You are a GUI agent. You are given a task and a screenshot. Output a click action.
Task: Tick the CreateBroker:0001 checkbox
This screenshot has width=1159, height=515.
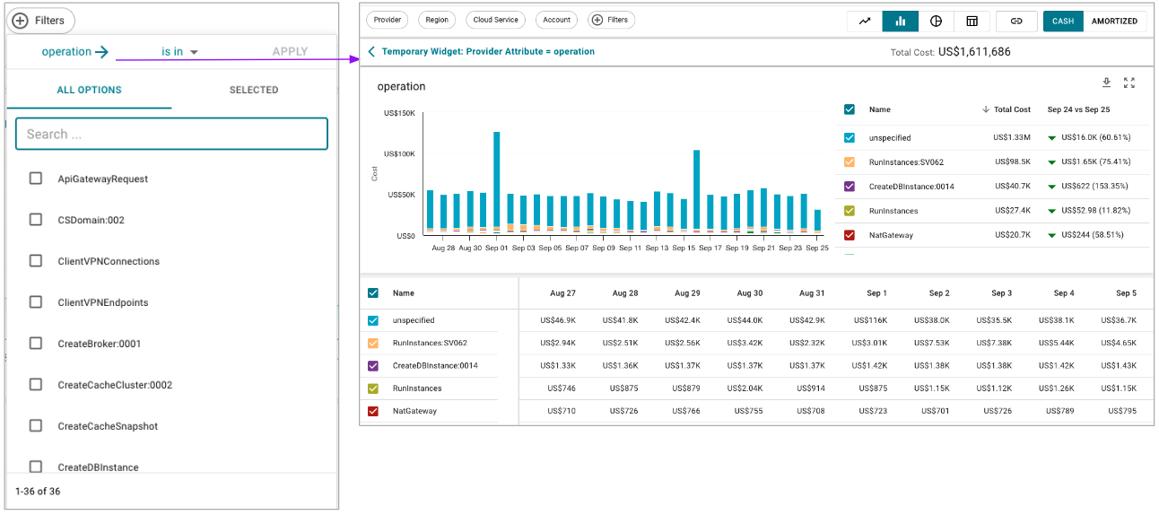(x=36, y=344)
